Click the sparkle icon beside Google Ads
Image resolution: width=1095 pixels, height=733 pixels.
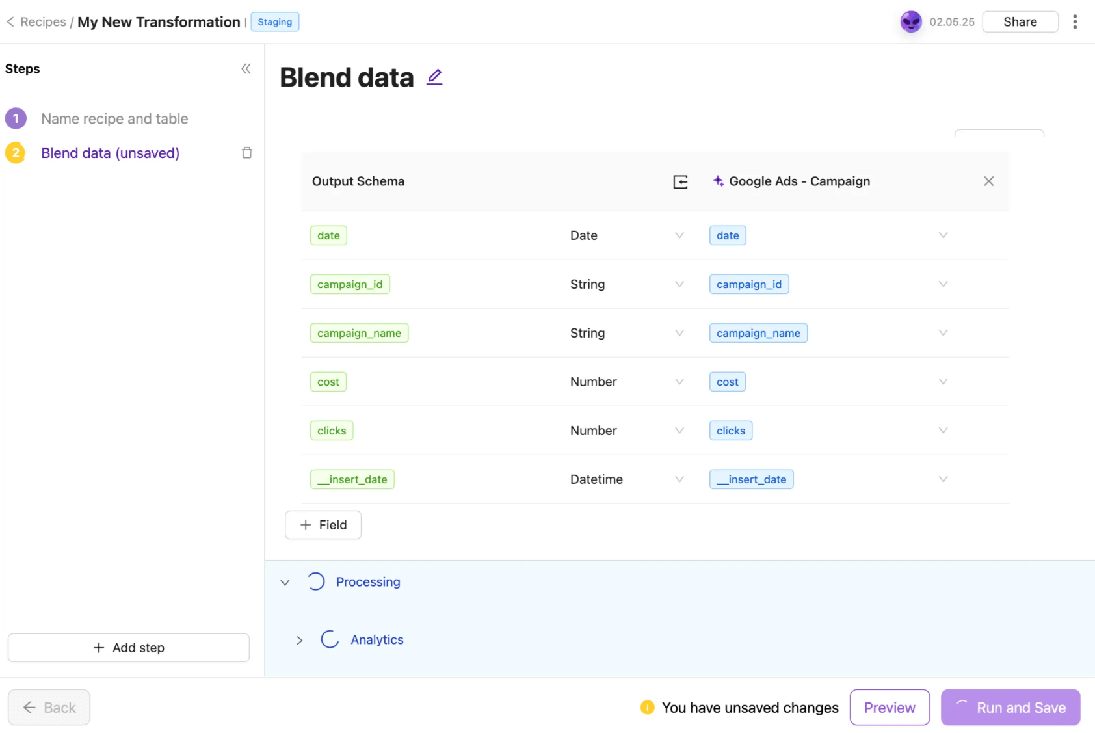click(718, 181)
